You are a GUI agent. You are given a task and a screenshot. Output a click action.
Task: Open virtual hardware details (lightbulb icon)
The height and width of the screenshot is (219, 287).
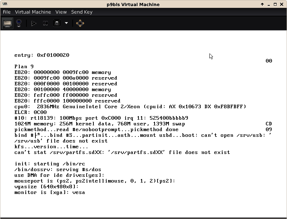pyautogui.click(x=19, y=23)
